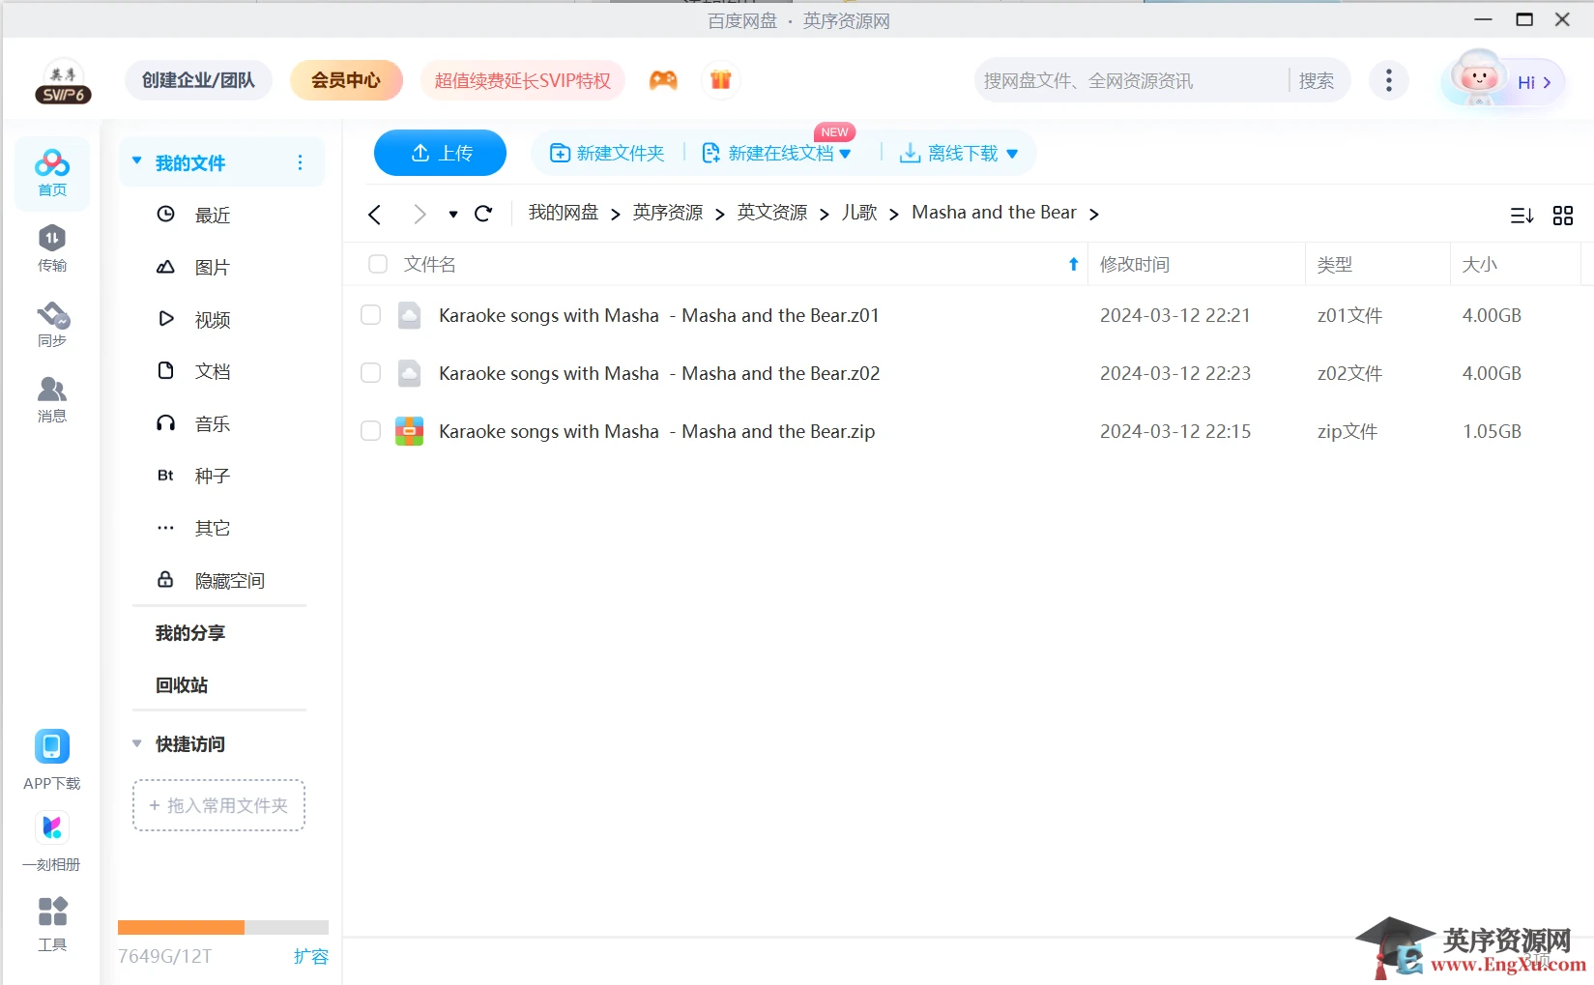Screen dimensions: 1594x985
Task: Click the 搜索 search button
Action: click(1317, 80)
